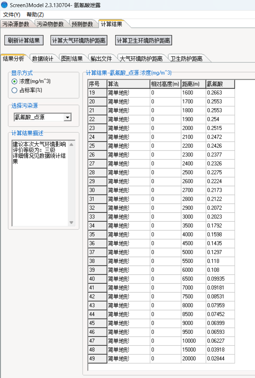Click the concentration value 0.09935
This screenshot has height=378, width=255.
point(220,279)
